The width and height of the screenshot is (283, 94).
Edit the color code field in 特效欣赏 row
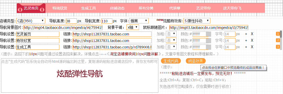[x=199, y=41]
